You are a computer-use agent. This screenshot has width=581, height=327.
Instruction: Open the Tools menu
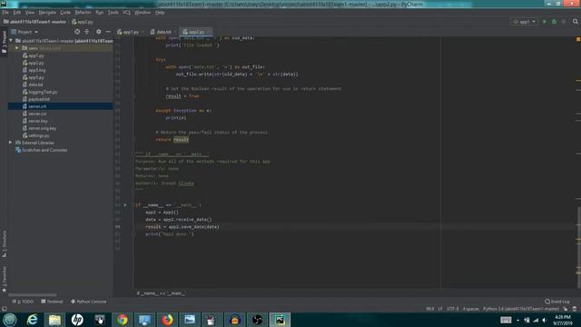click(x=113, y=13)
